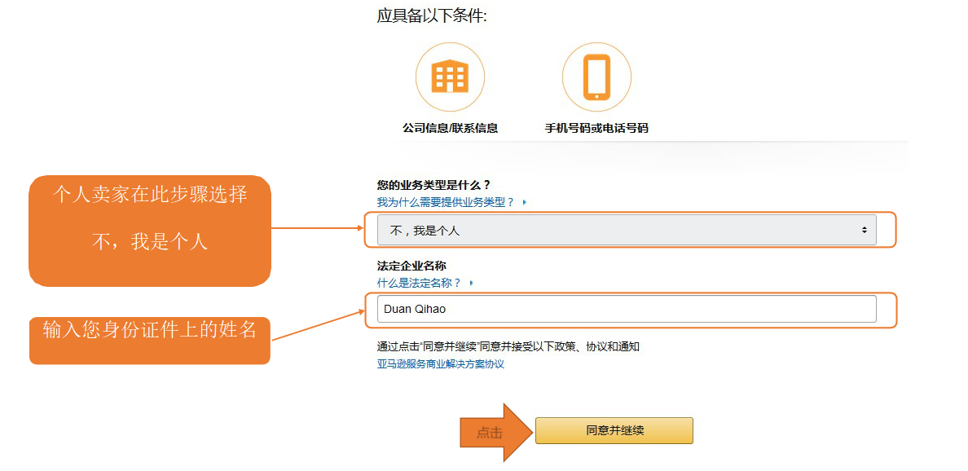The height and width of the screenshot is (471, 968).
Task: Click the "应具备以下条件:" heading
Action: click(x=432, y=16)
